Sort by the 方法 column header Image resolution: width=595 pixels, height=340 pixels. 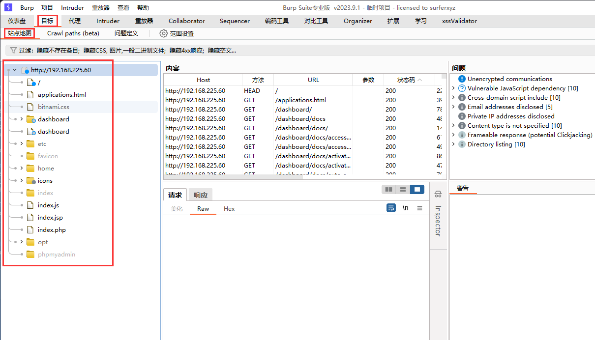[258, 80]
